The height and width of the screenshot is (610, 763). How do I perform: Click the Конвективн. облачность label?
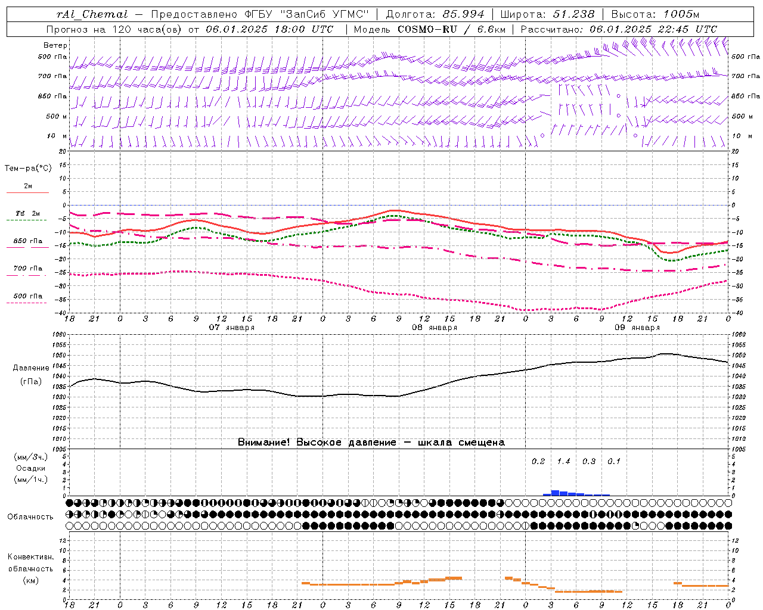31,563
